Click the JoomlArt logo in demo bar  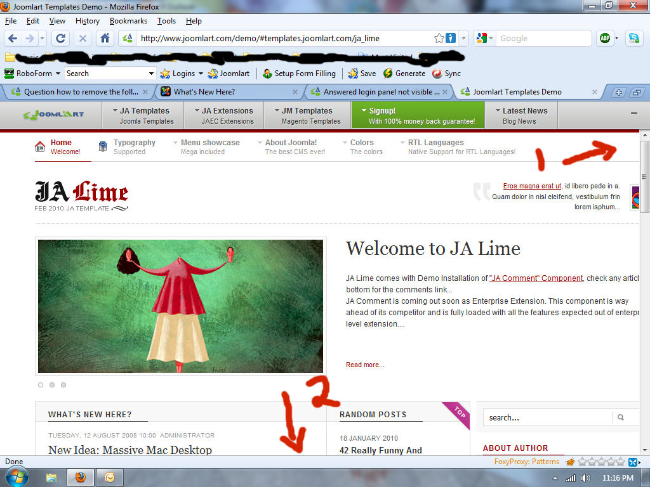click(x=53, y=115)
